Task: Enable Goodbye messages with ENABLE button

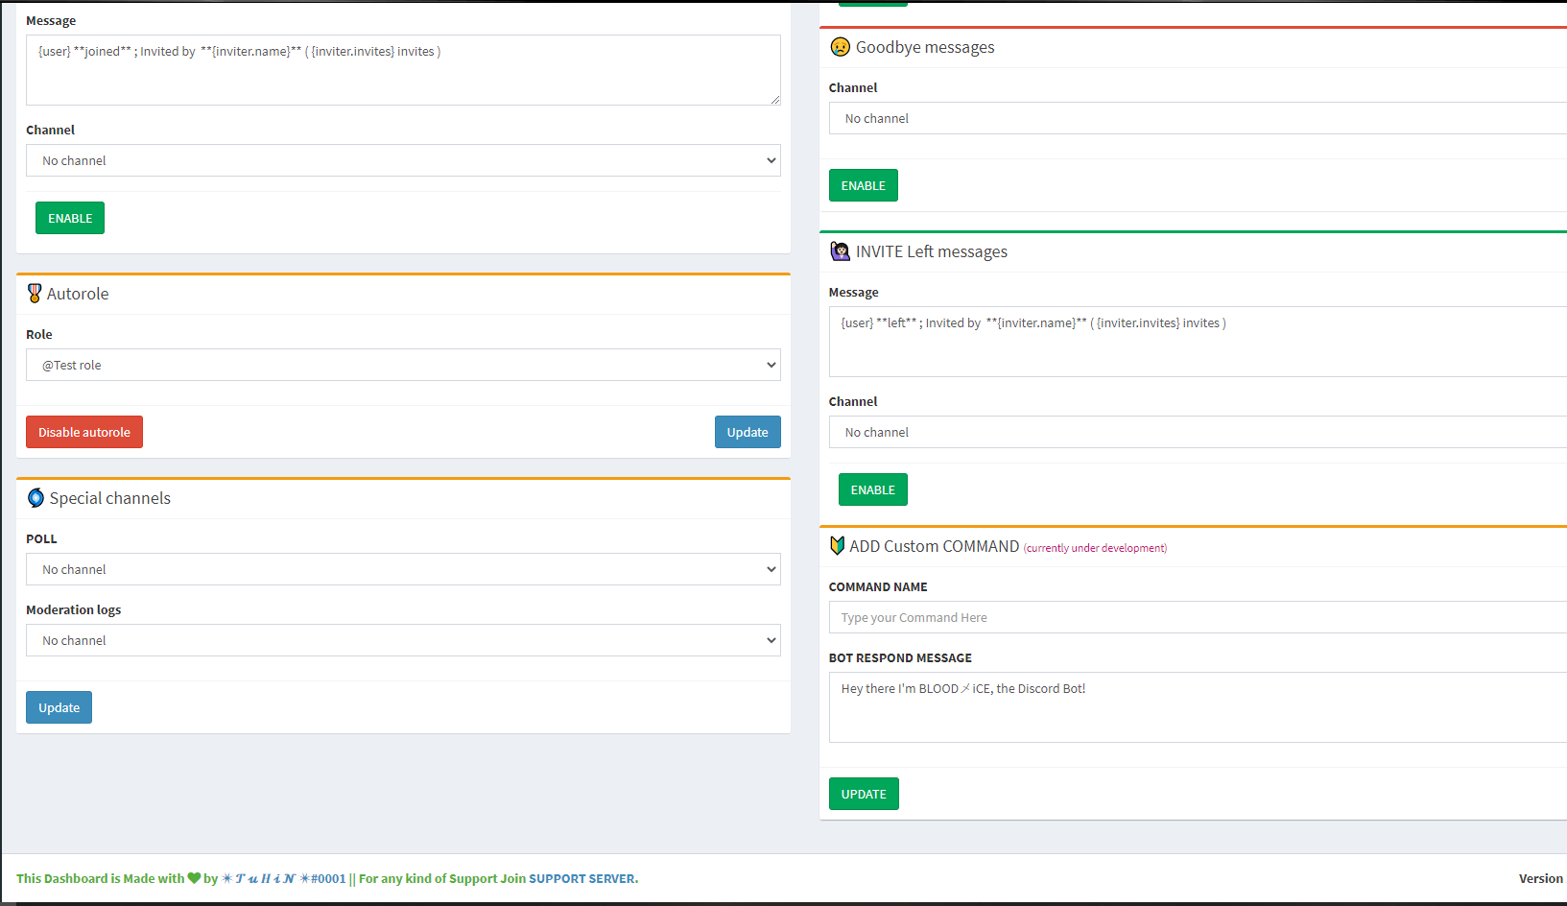Action: point(863,185)
